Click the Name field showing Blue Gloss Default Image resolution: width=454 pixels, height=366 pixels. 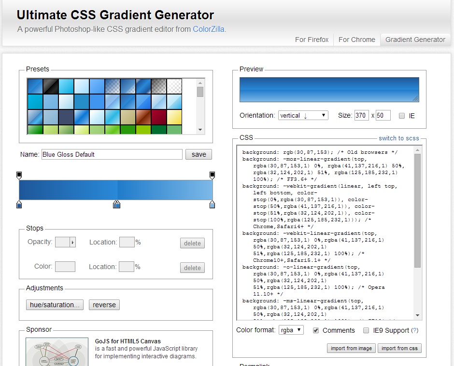coord(112,154)
